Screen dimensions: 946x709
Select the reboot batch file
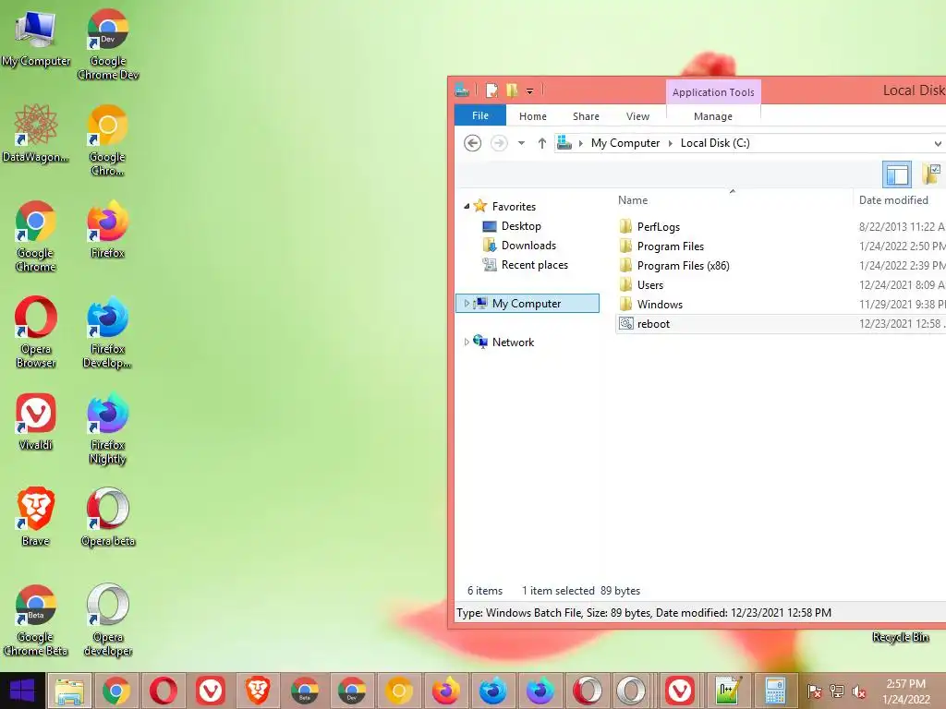[653, 324]
